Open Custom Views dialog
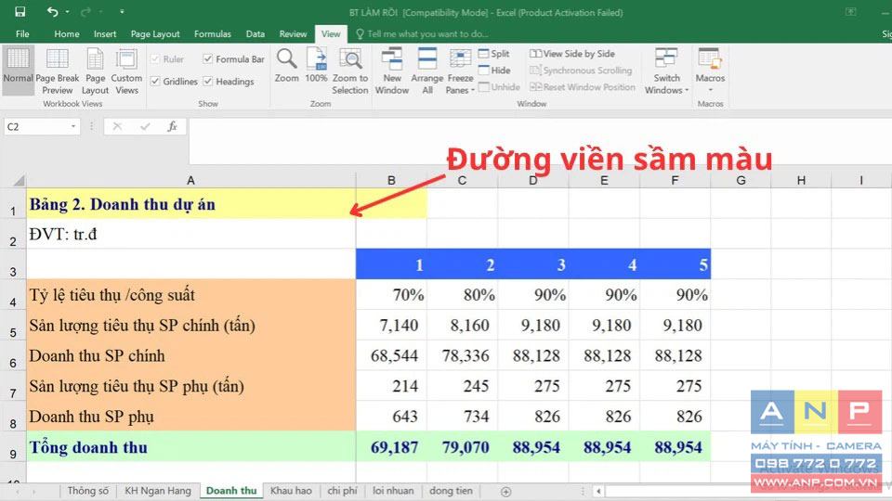Image resolution: width=892 pixels, height=501 pixels. (x=126, y=71)
